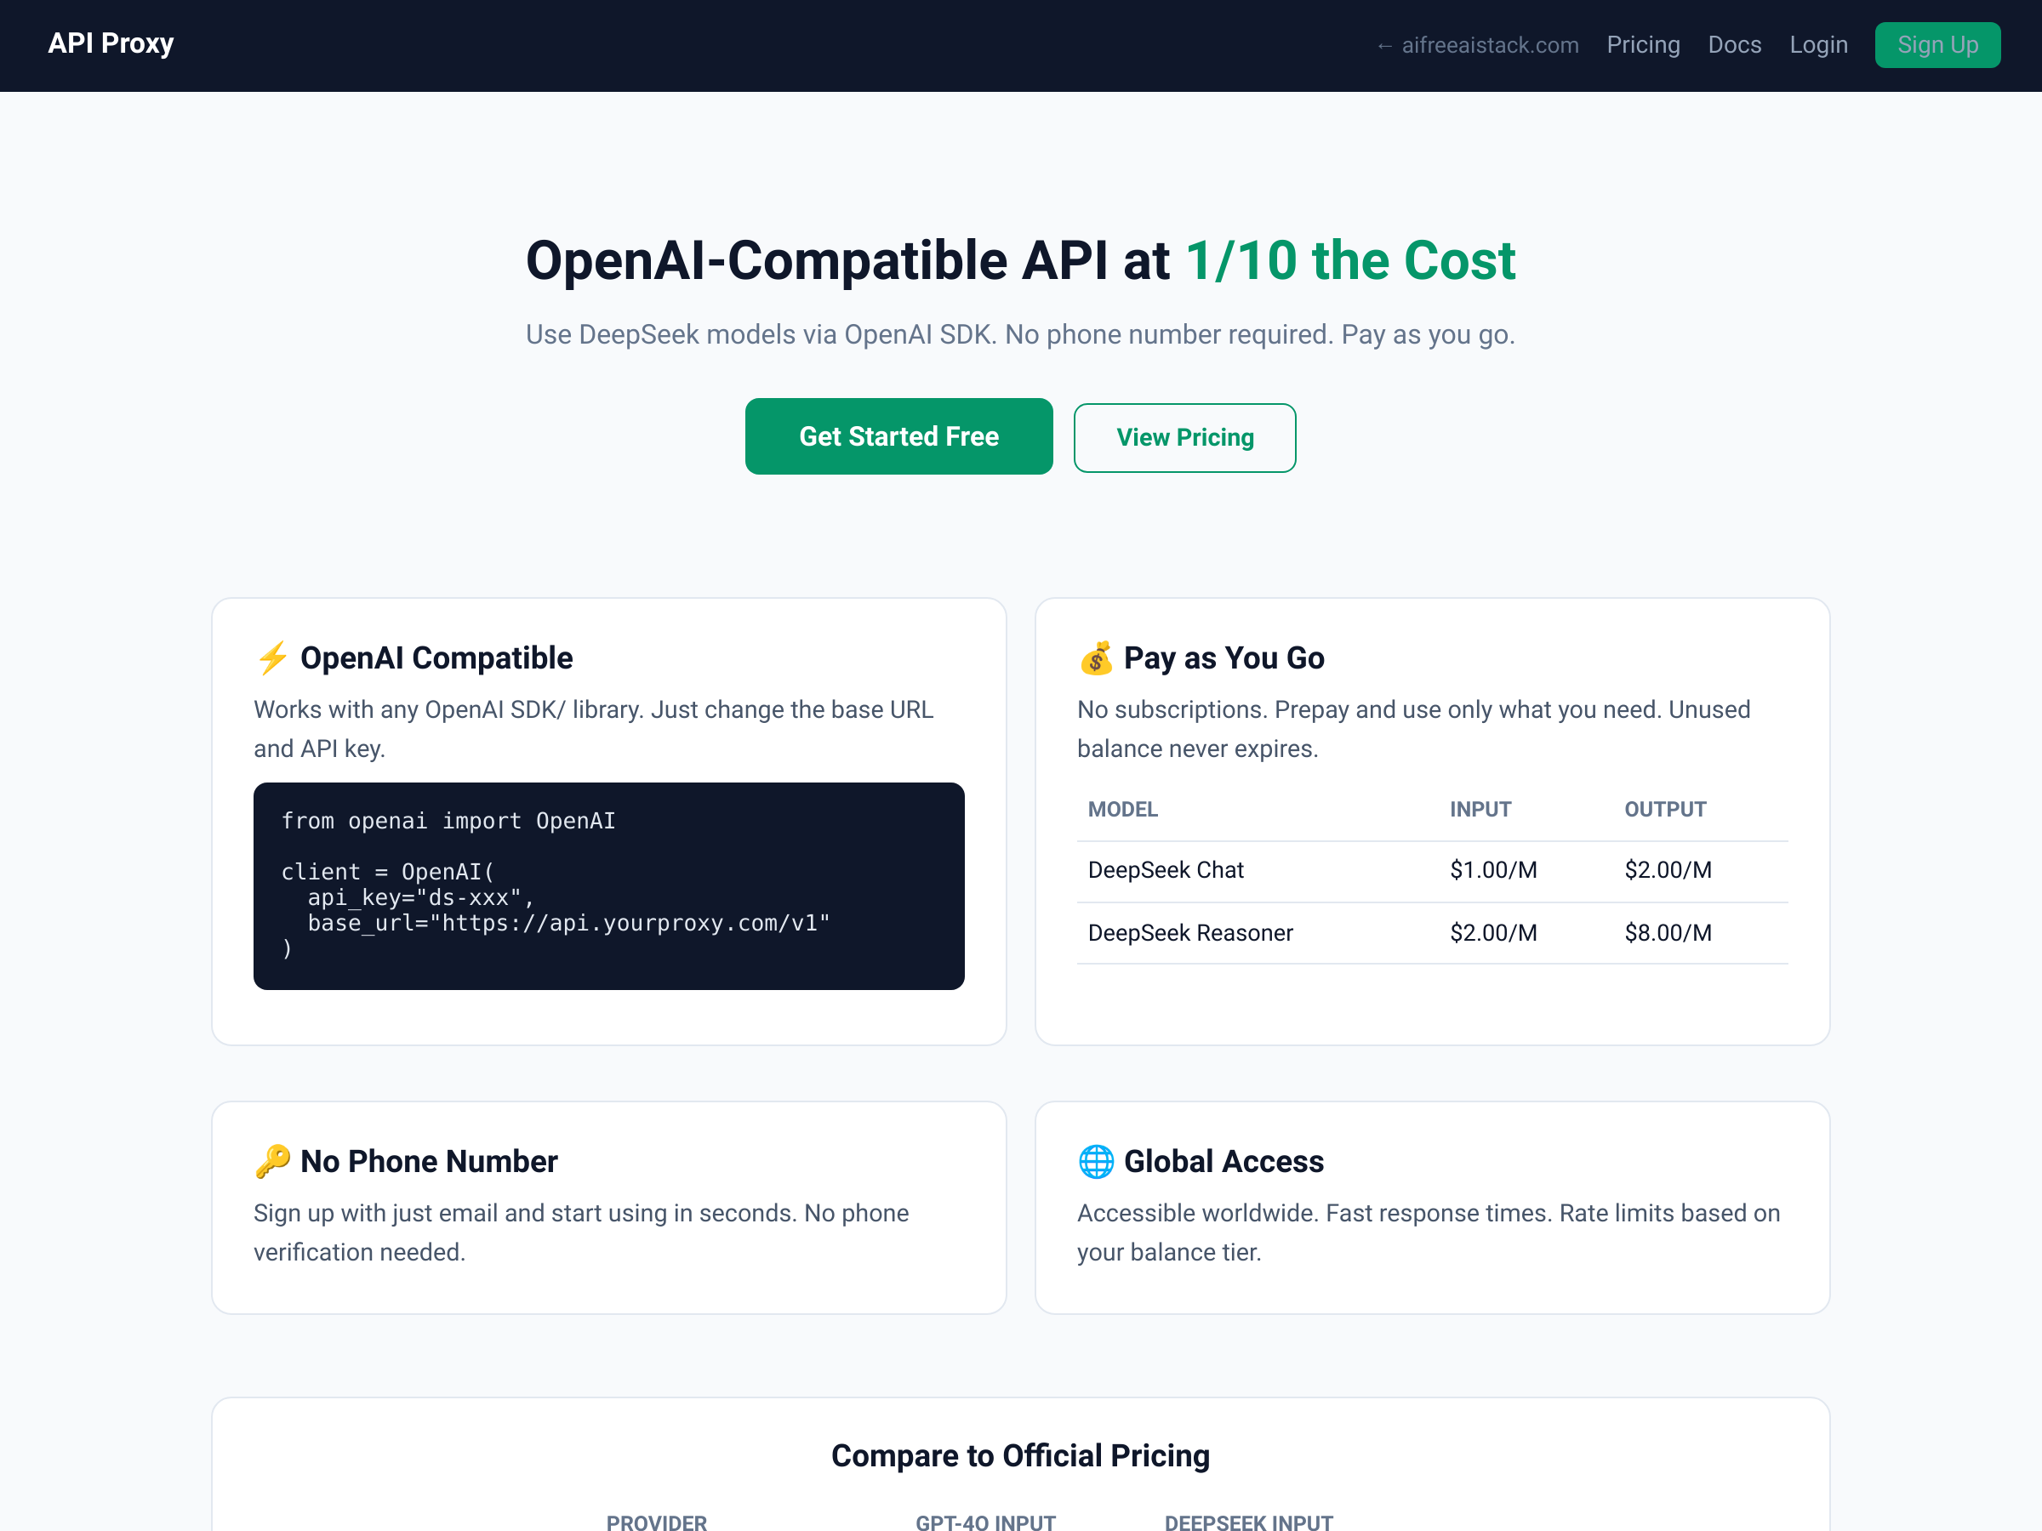This screenshot has height=1531, width=2042.
Task: Click the key icon
Action: pyautogui.click(x=272, y=1161)
